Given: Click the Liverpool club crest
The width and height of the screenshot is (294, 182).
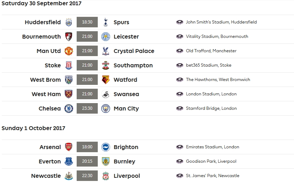Looking at the screenshot, I should click(106, 176).
